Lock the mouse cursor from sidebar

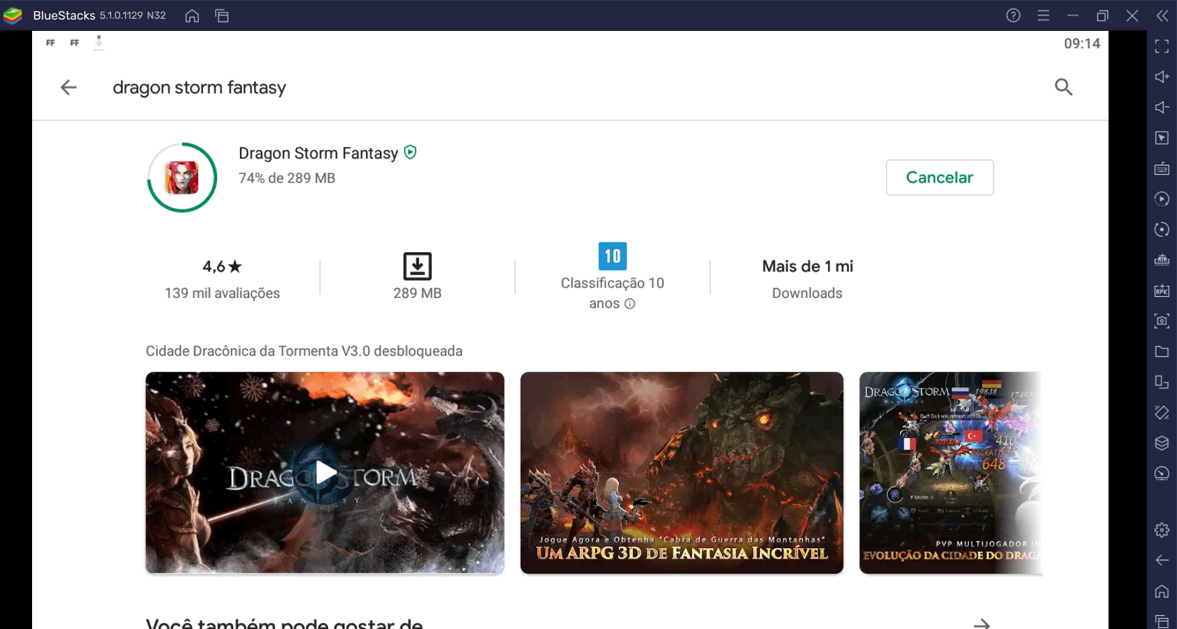[x=1162, y=138]
